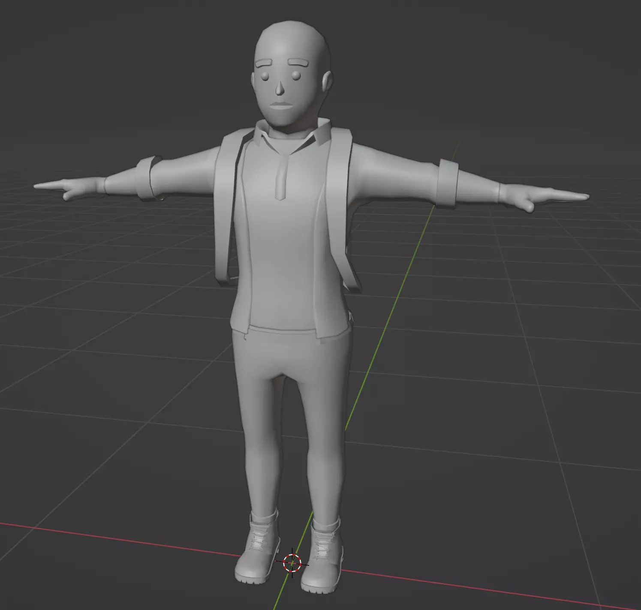This screenshot has height=610, width=641.
Task: Select the shirt collar placket on the chest
Action: [281, 177]
